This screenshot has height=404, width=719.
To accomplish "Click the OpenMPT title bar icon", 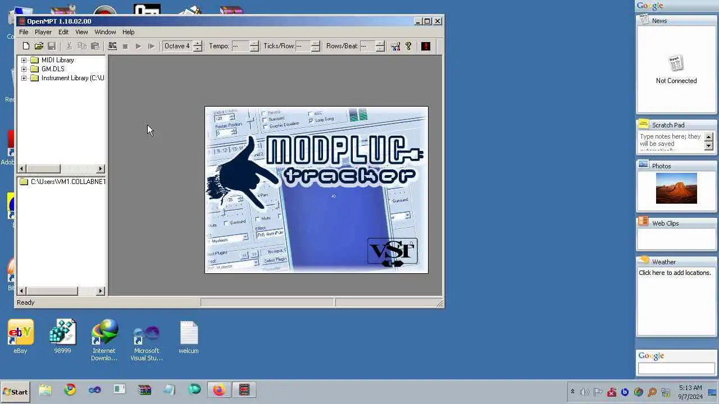I will (x=22, y=21).
